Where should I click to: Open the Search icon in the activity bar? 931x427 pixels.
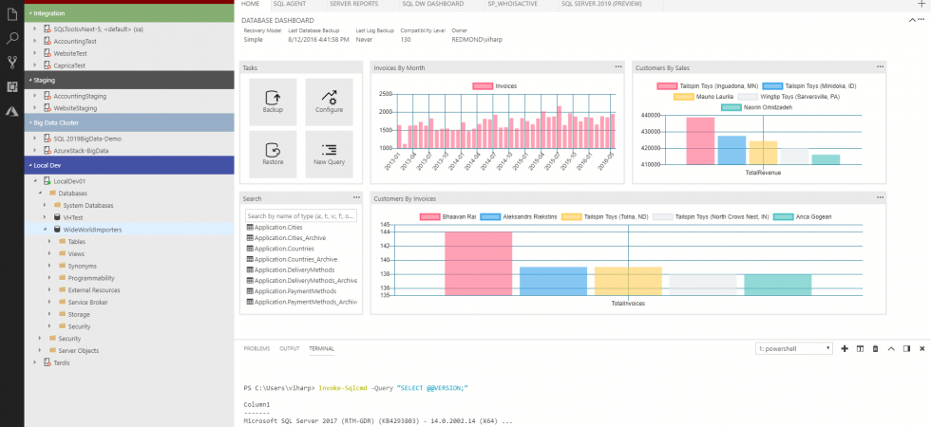tap(12, 39)
